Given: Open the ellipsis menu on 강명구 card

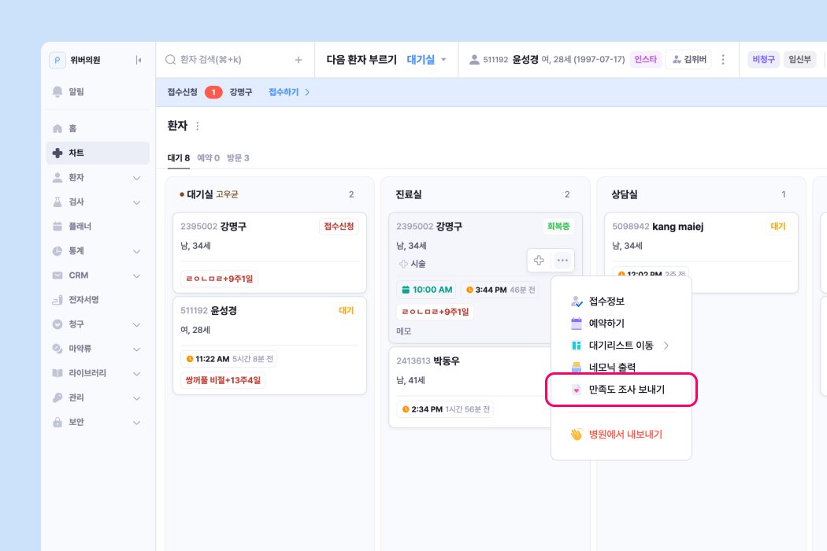Looking at the screenshot, I should pos(562,261).
